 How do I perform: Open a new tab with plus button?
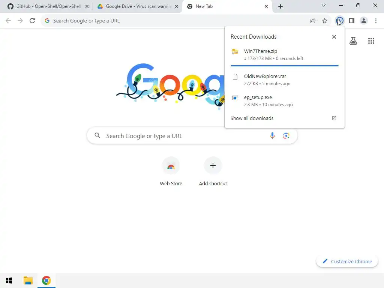click(x=280, y=6)
